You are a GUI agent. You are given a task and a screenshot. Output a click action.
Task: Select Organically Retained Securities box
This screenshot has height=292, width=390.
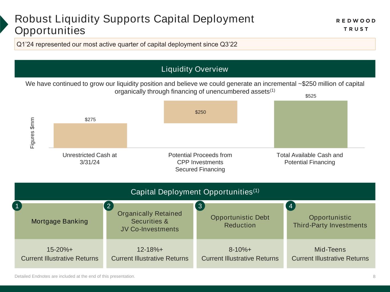150,221
